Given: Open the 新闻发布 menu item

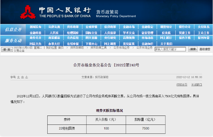Looking at the screenshot, I should tap(35, 27).
